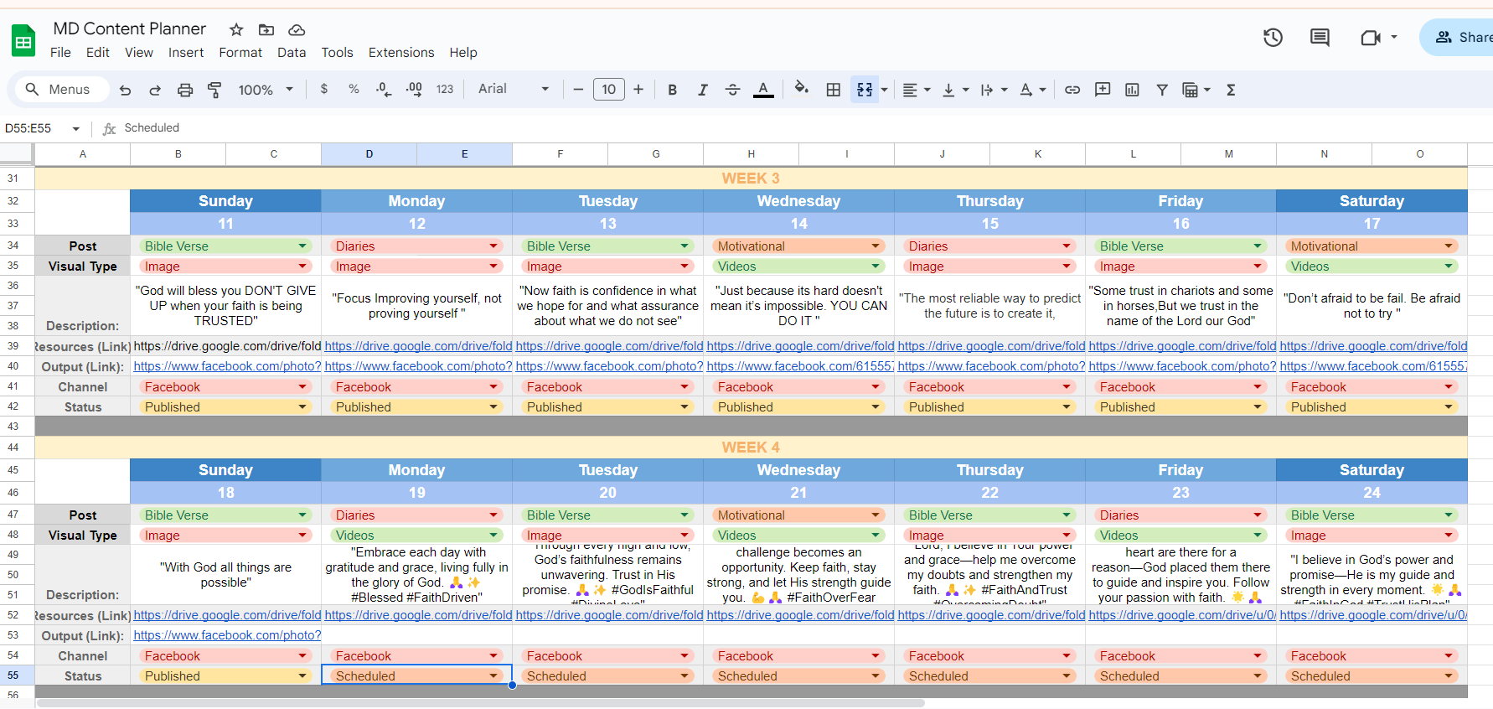This screenshot has height=709, width=1493.
Task: Toggle strikethrough formatting
Action: tap(732, 90)
